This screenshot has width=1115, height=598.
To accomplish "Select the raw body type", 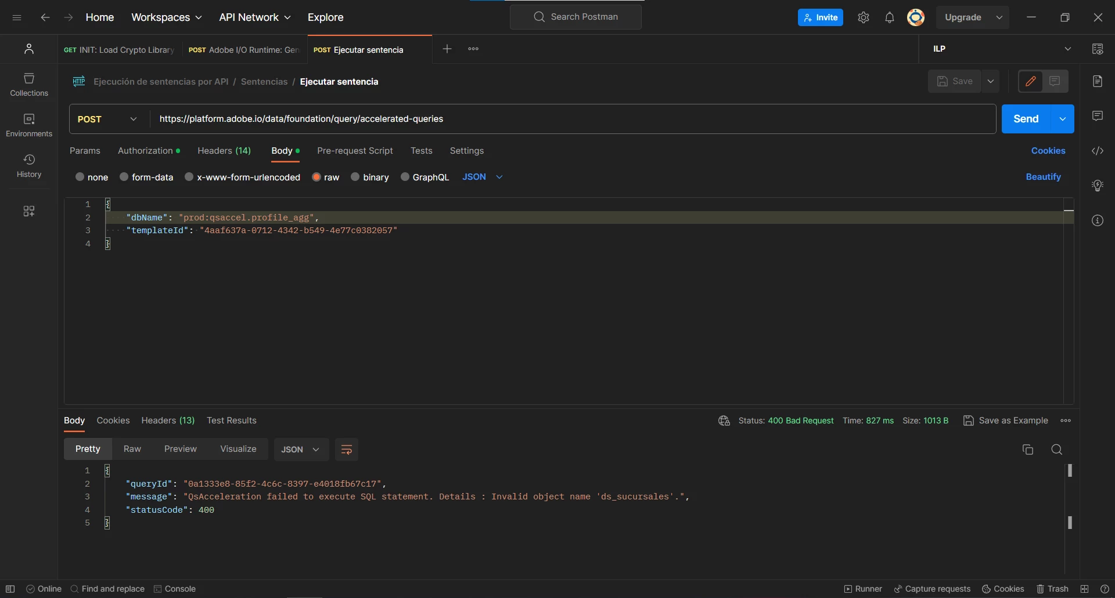I will pyautogui.click(x=326, y=177).
